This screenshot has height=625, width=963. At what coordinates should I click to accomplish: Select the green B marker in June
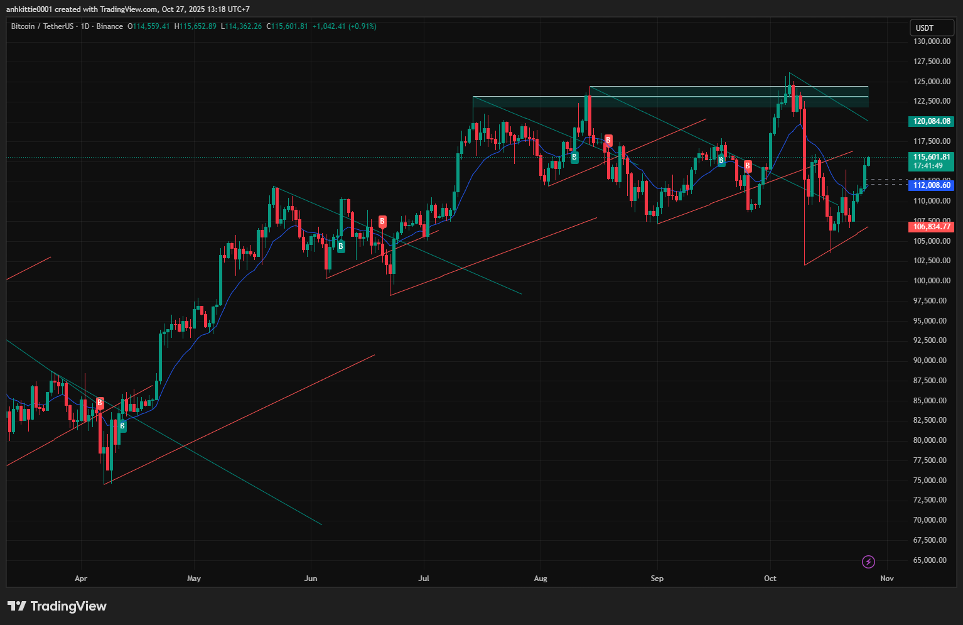[x=341, y=246]
